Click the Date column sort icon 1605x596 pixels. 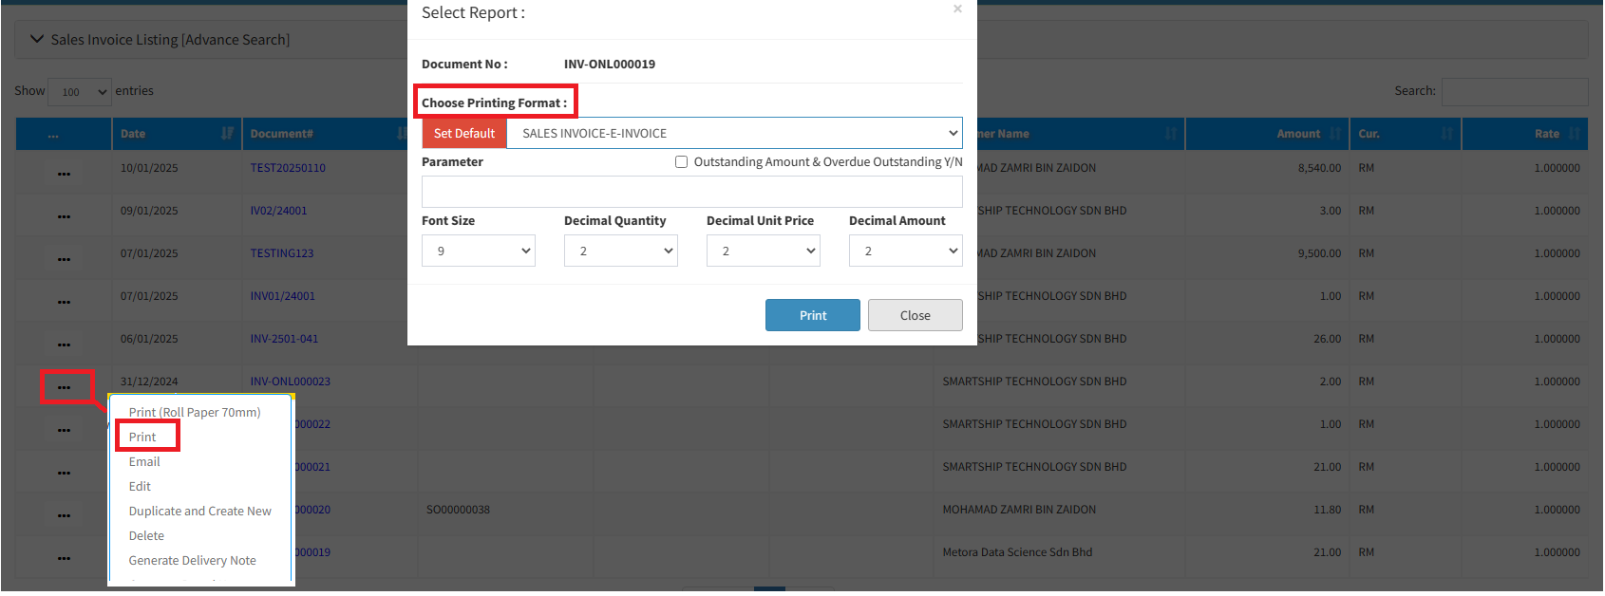tap(227, 134)
